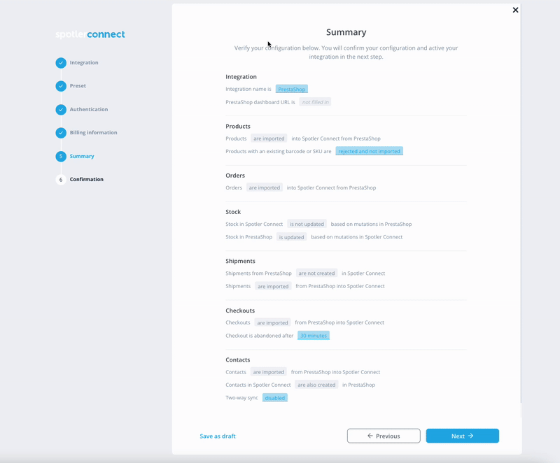Click the dialog's vertical scrollbar
The width and height of the screenshot is (560, 463).
(521, 204)
